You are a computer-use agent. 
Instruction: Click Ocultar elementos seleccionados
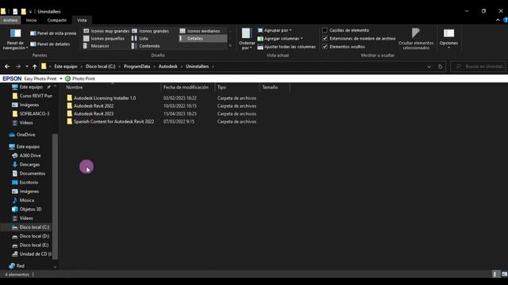point(416,39)
